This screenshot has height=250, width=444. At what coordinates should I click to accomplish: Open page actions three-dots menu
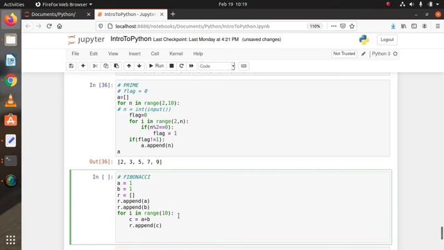click(x=334, y=26)
